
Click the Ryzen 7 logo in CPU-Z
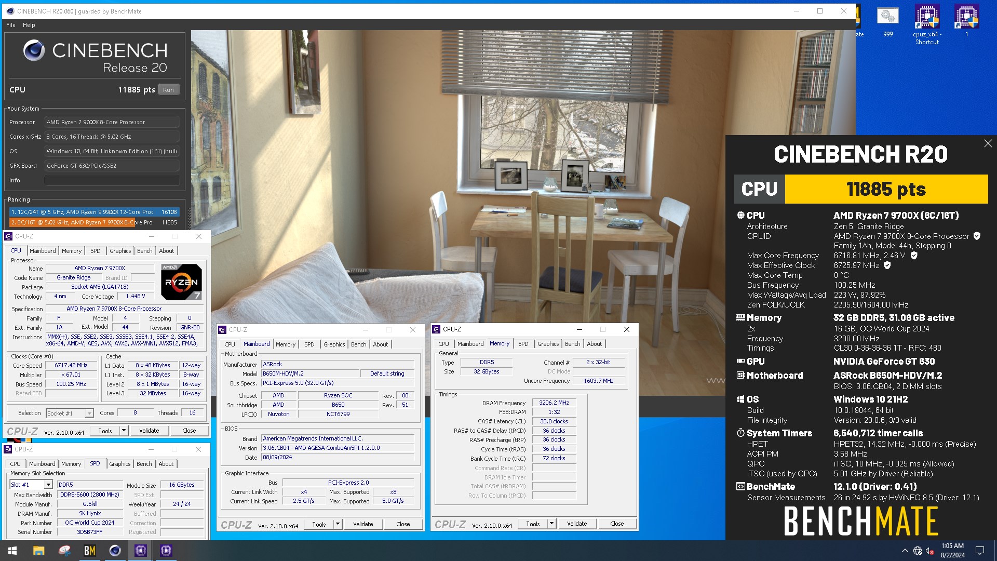coord(181,282)
